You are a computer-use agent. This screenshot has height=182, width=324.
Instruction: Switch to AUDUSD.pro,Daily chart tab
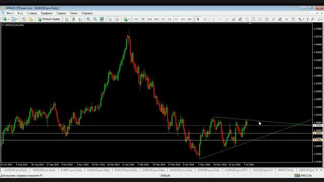[16, 170]
